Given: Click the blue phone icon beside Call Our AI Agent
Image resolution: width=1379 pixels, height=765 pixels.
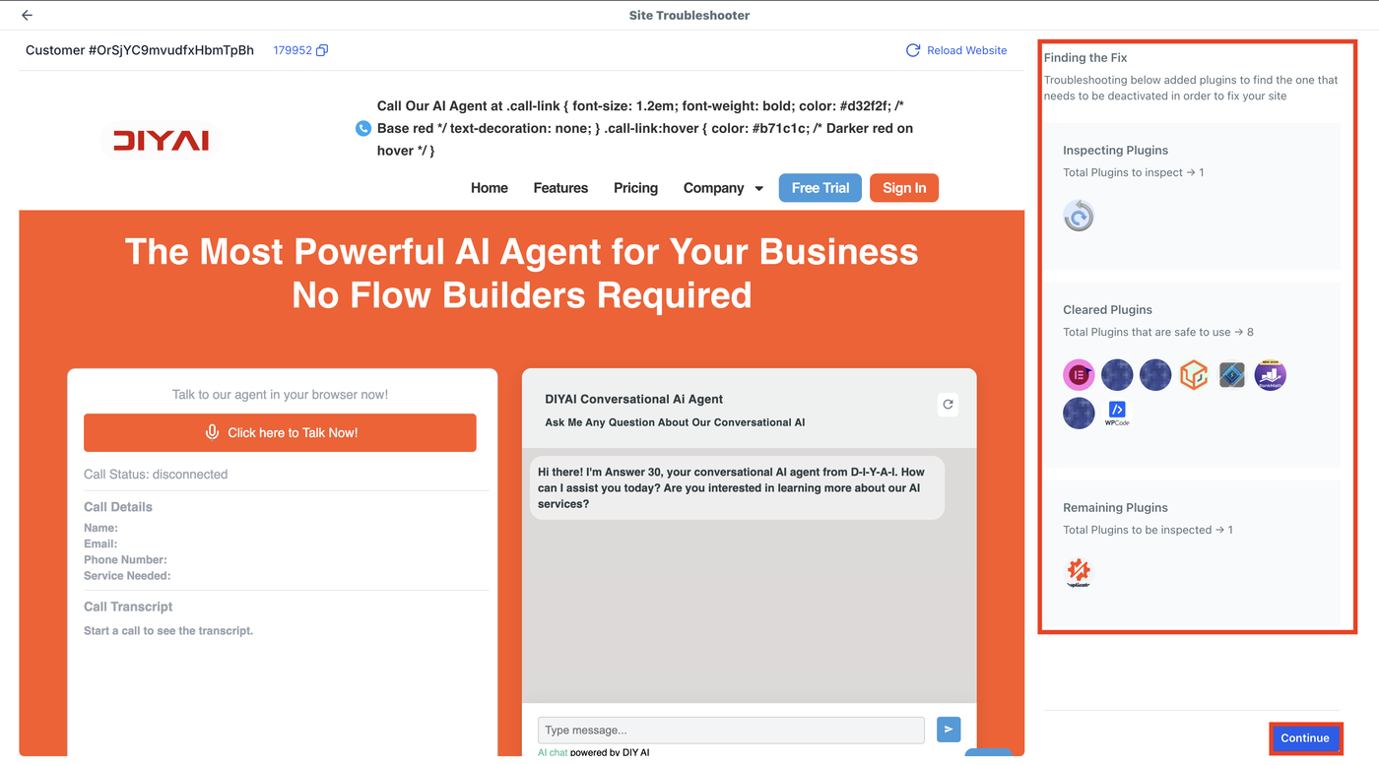Looking at the screenshot, I should tap(363, 128).
